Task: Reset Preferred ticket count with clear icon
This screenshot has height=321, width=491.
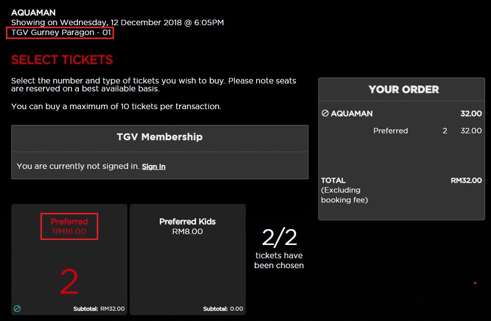Action: point(17,309)
